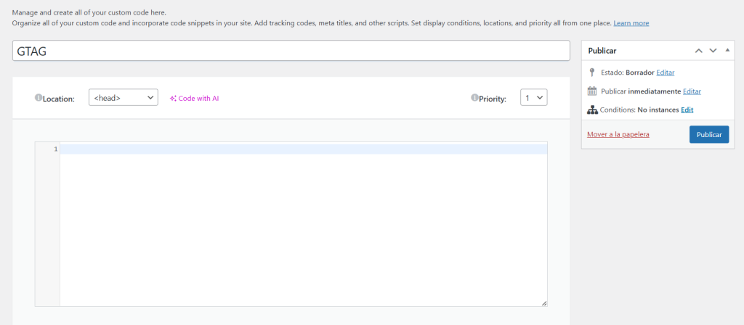Click the Conditions hierarchy icon
This screenshot has width=744, height=325.
tap(592, 110)
